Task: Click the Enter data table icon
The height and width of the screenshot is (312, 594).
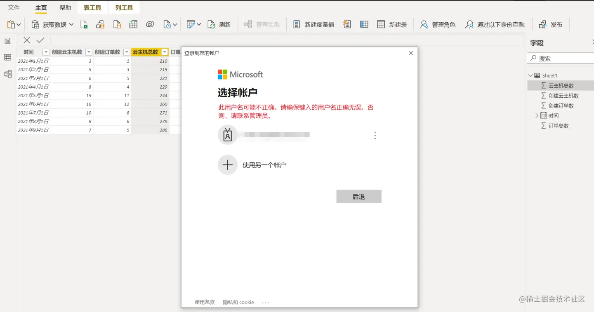Action: 133,24
